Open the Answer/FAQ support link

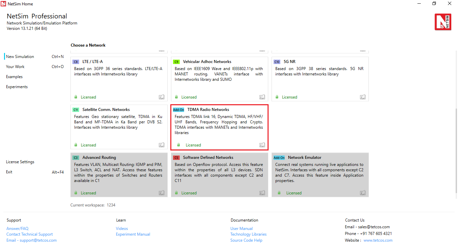[17, 229]
